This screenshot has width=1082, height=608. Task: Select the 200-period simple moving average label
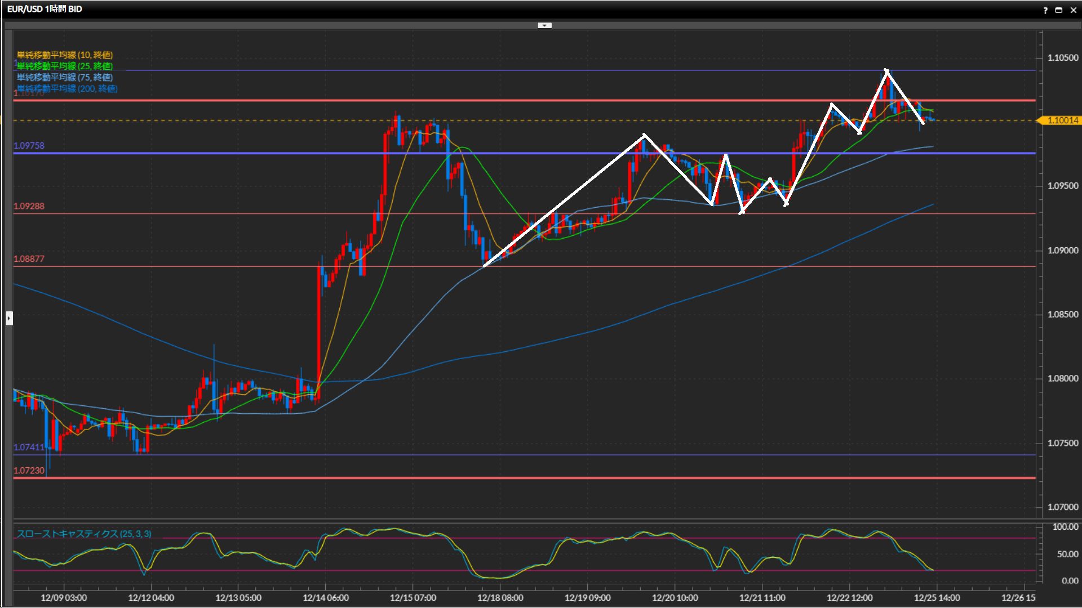pyautogui.click(x=67, y=88)
